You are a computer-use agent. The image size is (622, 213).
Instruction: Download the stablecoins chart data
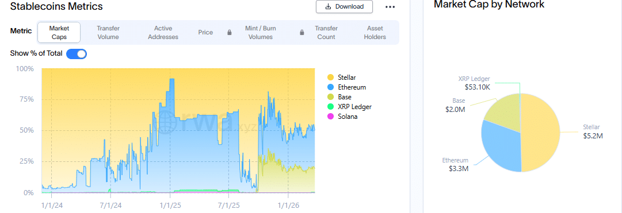coord(344,7)
